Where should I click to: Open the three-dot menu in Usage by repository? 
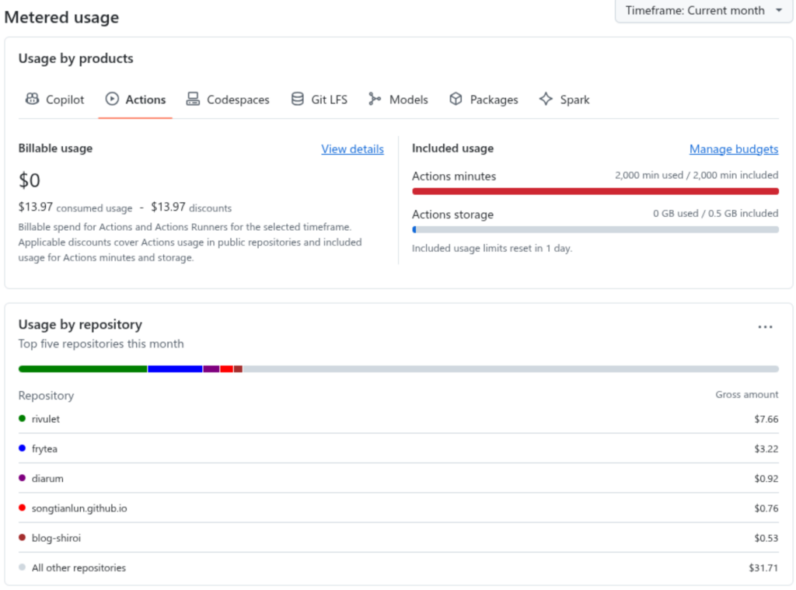(x=765, y=327)
